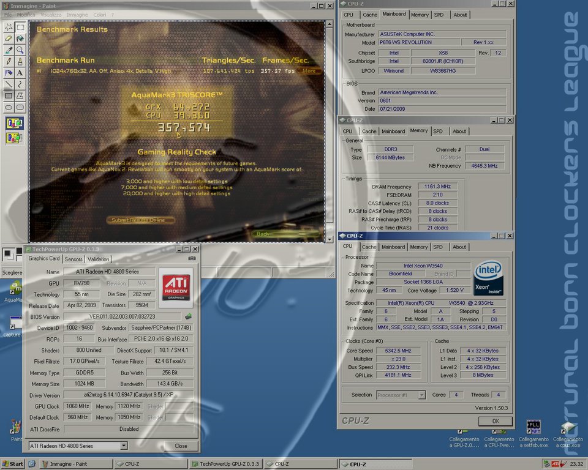Open Paint's Colori menu
The height and width of the screenshot is (470, 588).
pos(100,15)
